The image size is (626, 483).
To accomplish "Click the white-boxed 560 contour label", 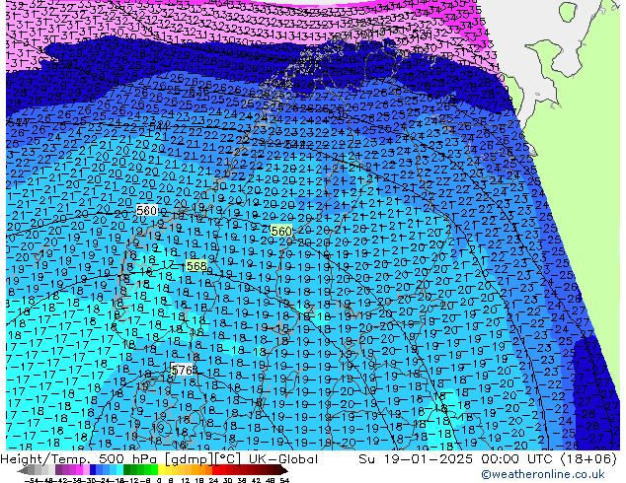I will [146, 210].
